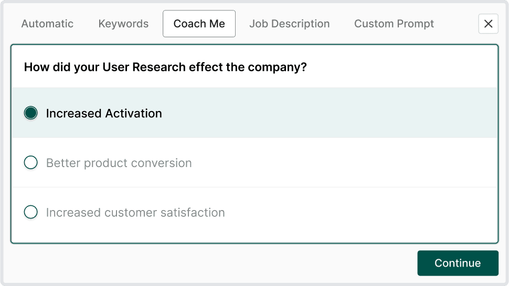Choose the Better product conversion radio circle
This screenshot has width=509, height=286.
pyautogui.click(x=31, y=163)
